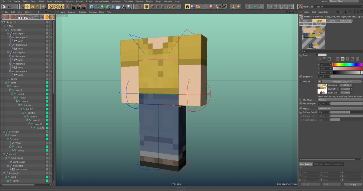
Task: Click Render View clapperboard icon
Action: pos(74,6)
